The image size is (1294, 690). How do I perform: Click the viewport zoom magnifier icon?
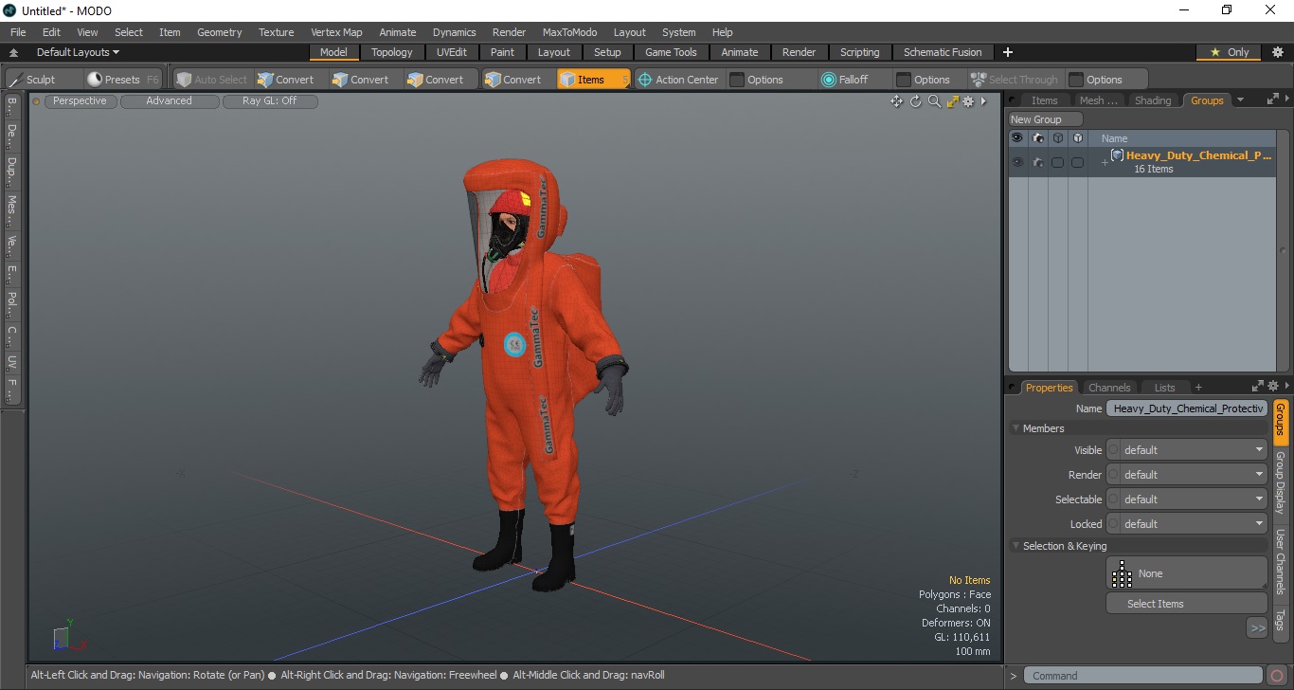click(x=934, y=101)
